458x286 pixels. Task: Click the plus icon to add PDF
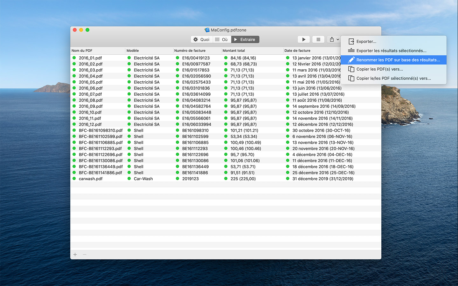75,255
